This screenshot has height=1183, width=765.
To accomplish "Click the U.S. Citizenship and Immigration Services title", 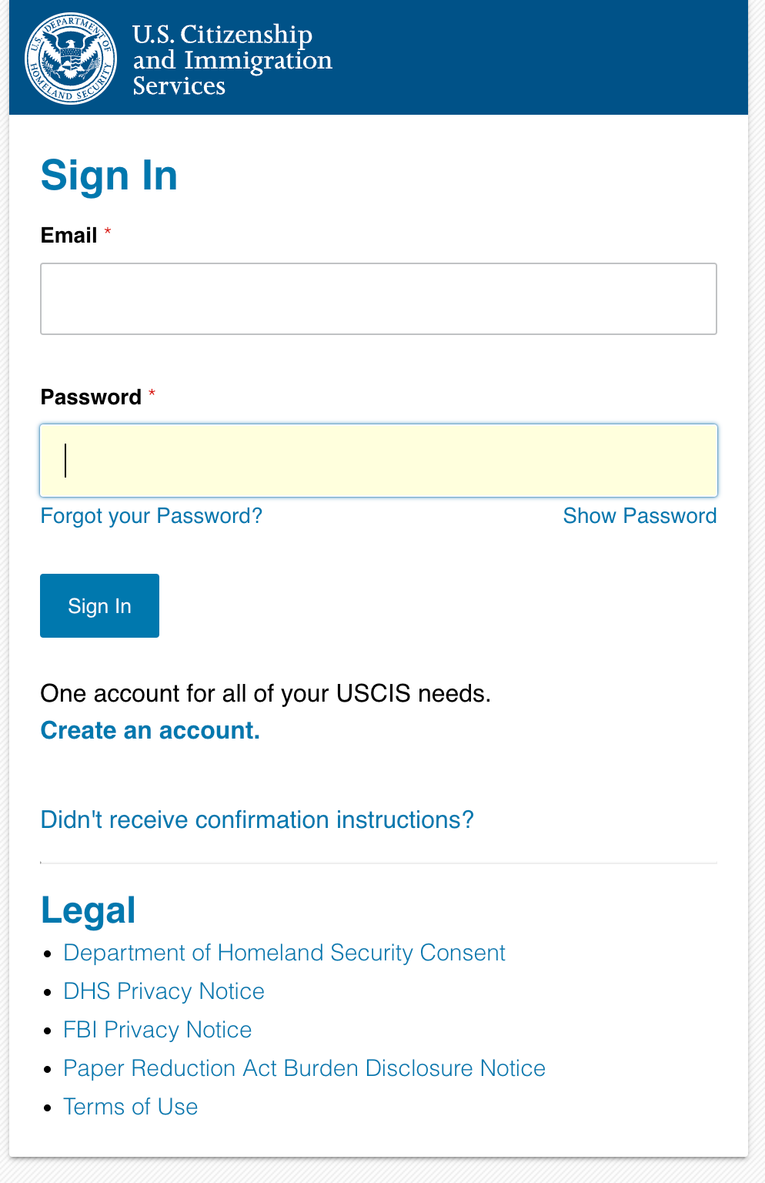I will pyautogui.click(x=232, y=59).
